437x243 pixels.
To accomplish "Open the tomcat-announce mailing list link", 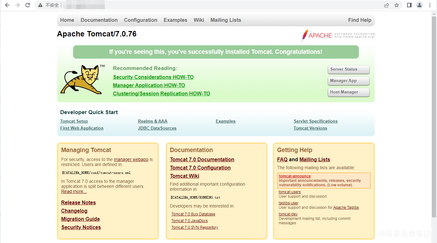I will [x=295, y=176].
